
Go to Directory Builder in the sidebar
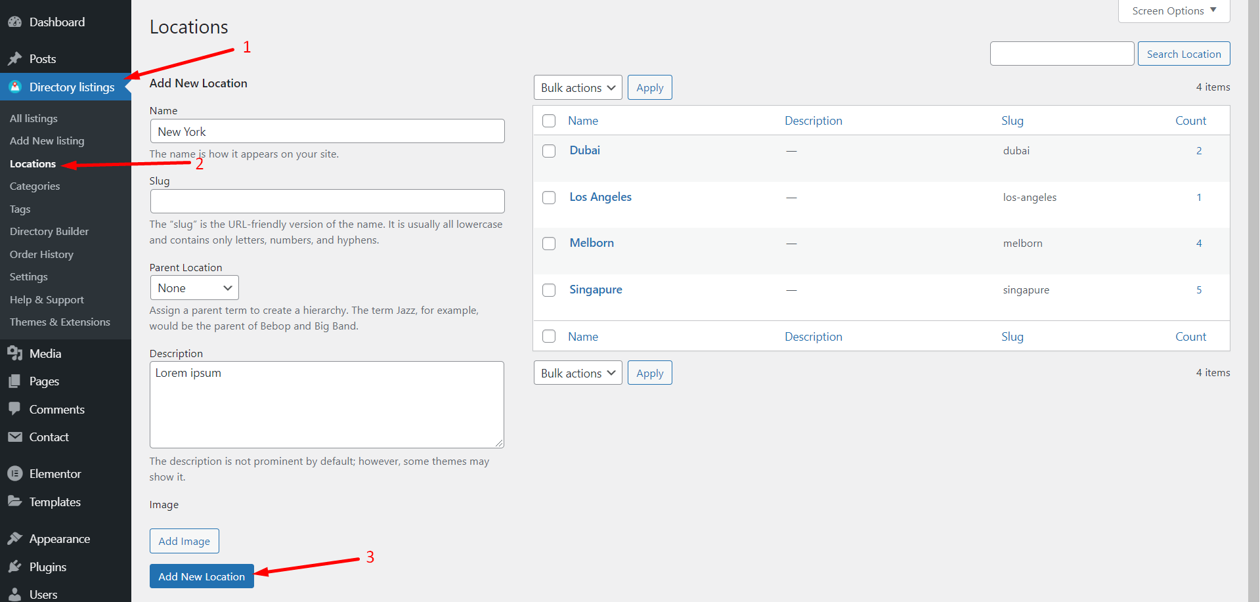49,231
